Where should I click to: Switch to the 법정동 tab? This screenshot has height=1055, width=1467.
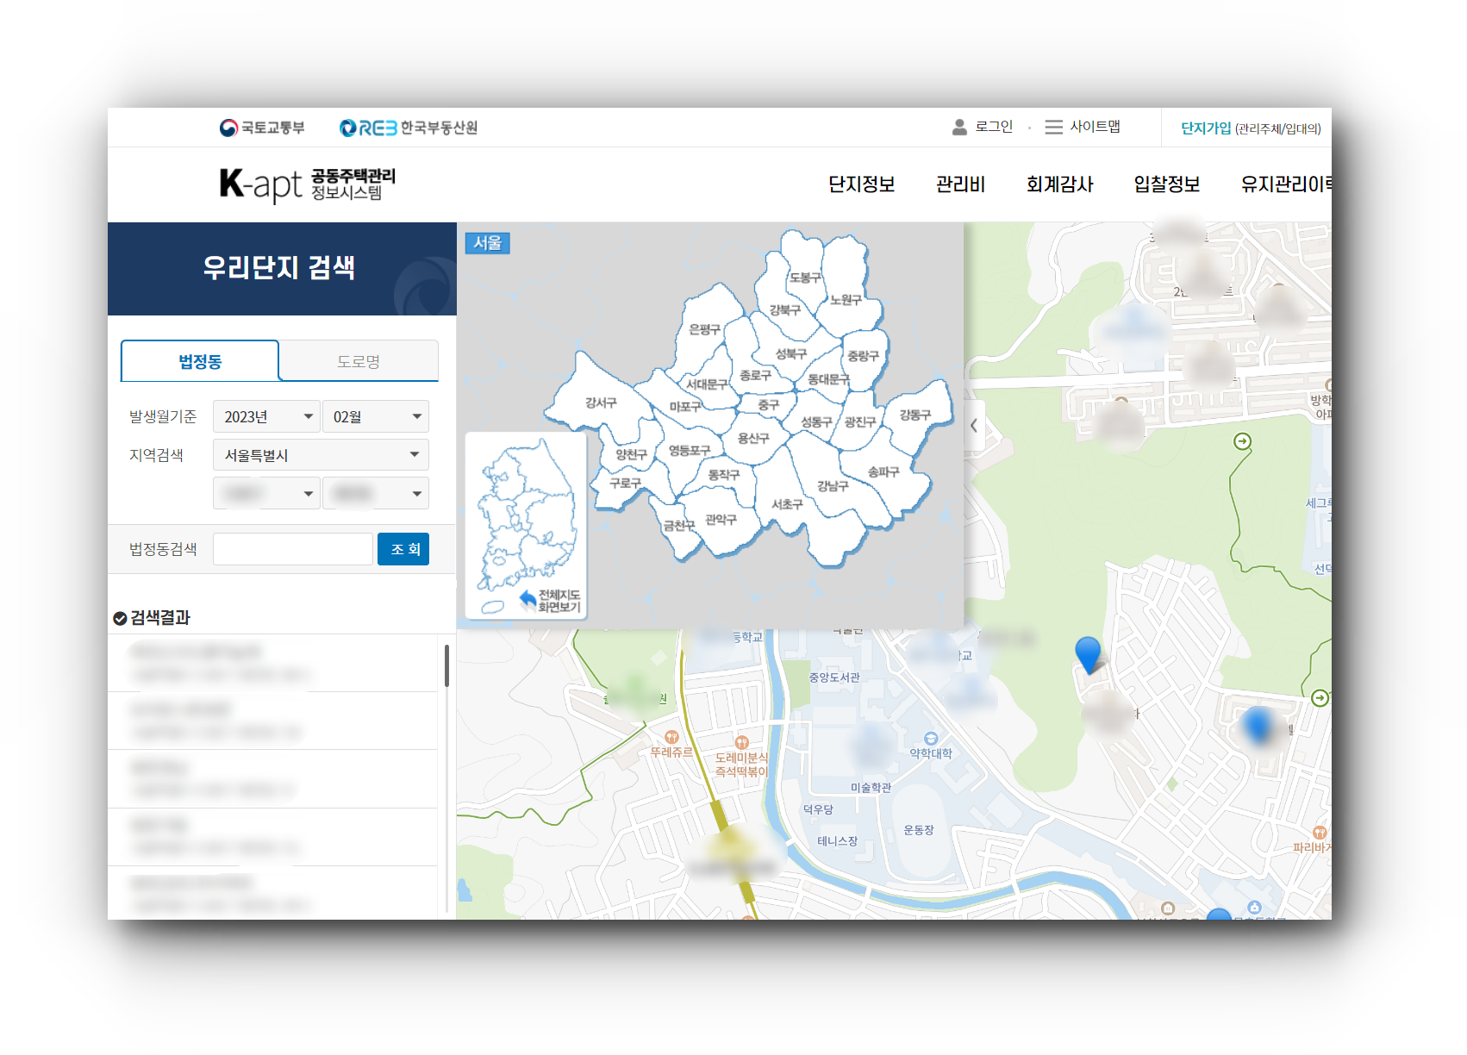point(200,361)
